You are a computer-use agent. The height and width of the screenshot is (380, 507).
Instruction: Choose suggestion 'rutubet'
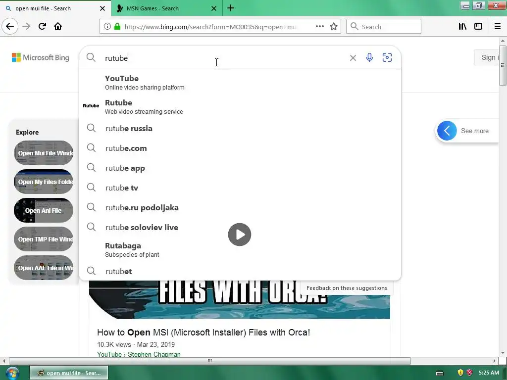[x=240, y=272]
